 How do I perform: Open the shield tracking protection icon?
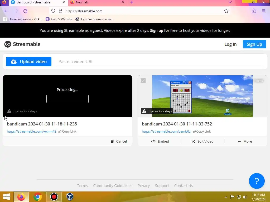coord(53,11)
